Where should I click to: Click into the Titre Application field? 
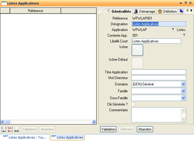[159, 72]
